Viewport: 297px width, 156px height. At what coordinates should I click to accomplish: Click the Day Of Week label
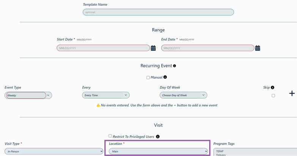[170, 87]
